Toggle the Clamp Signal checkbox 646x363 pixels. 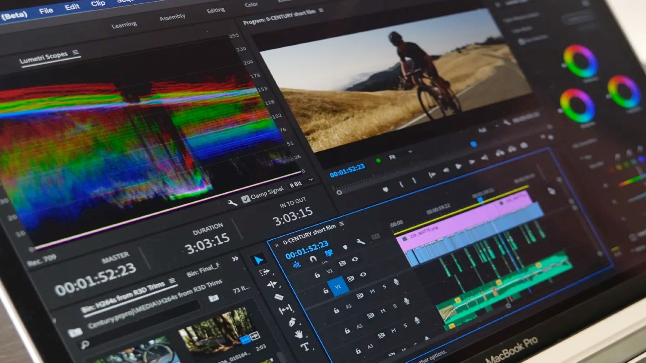(x=245, y=199)
